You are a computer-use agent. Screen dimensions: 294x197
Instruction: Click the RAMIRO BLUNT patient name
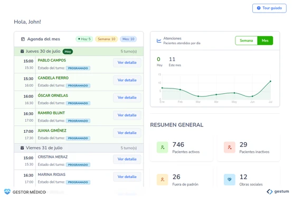tap(51, 113)
